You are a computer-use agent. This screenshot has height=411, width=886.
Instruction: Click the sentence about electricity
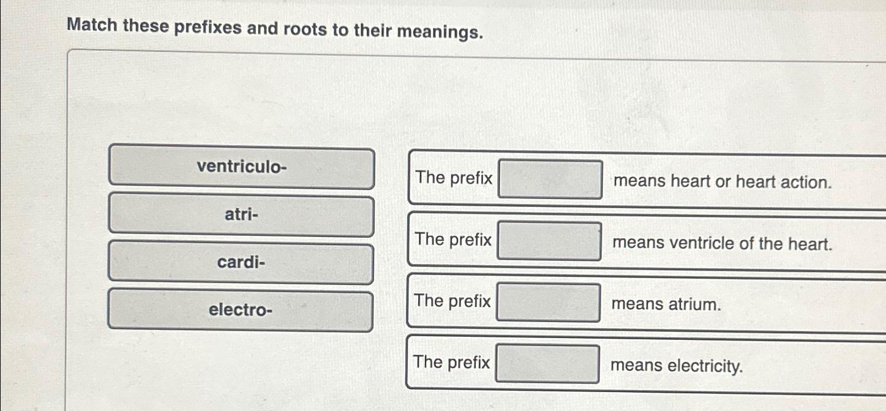click(643, 363)
